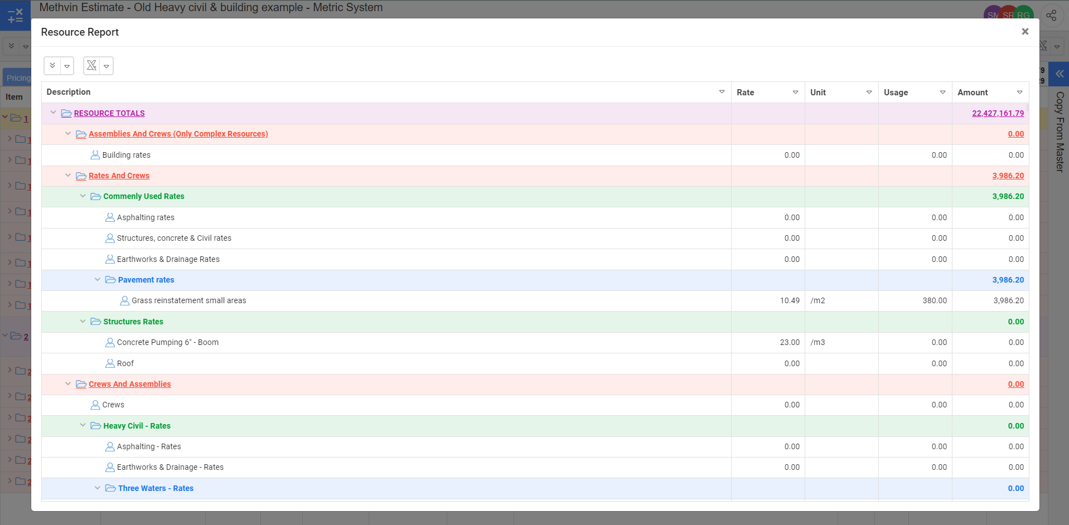The height and width of the screenshot is (525, 1069).
Task: Close the Resource Report dialog
Action: [x=1024, y=32]
